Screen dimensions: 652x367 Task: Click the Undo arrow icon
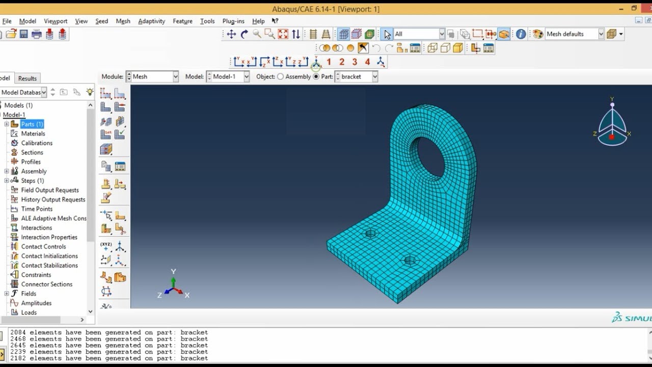(376, 48)
